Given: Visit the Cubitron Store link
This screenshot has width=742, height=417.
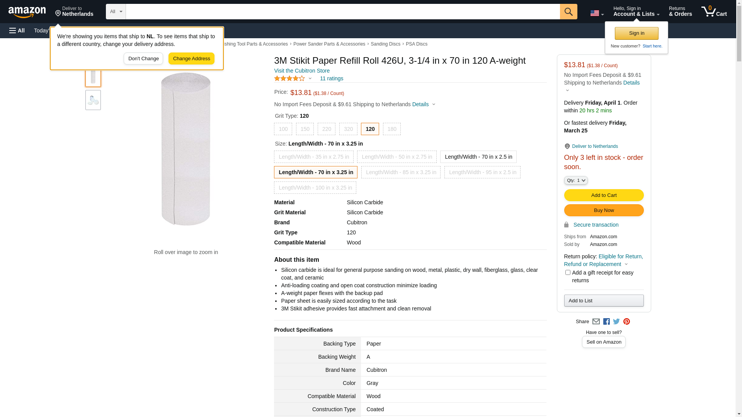Looking at the screenshot, I should click(x=302, y=71).
